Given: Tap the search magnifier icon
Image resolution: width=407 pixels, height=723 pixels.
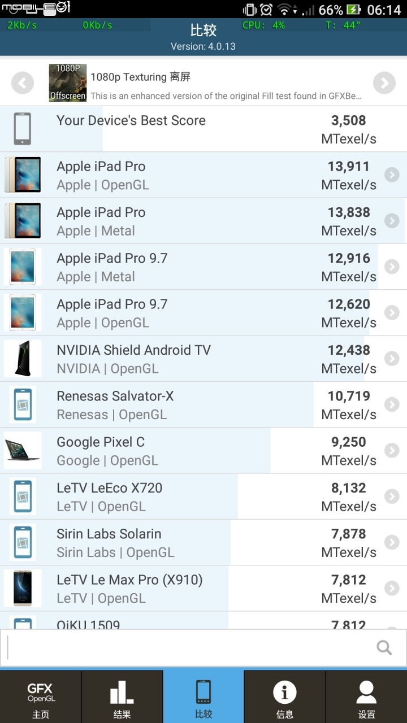Looking at the screenshot, I should (384, 647).
